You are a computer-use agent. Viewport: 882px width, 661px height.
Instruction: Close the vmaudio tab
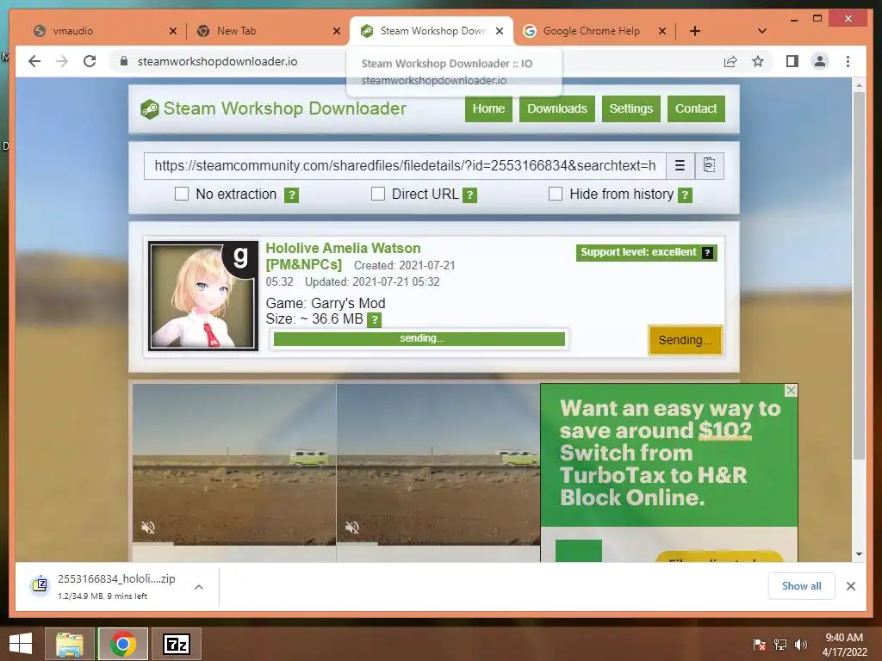pos(172,31)
